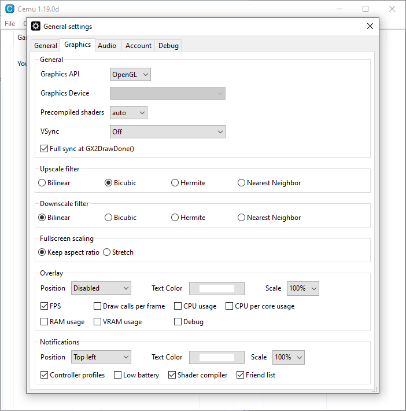
Task: Open the File menu in Cemu
Action: pos(10,24)
